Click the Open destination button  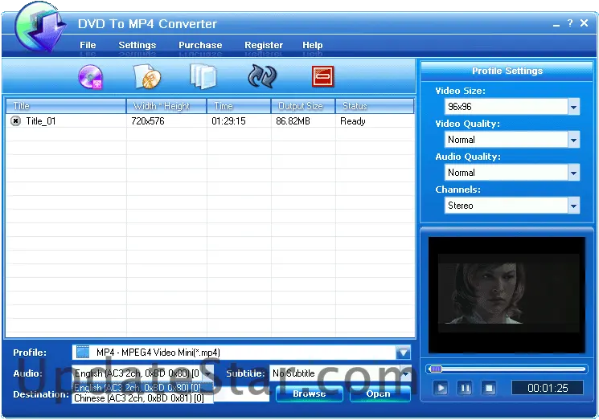[x=378, y=393]
